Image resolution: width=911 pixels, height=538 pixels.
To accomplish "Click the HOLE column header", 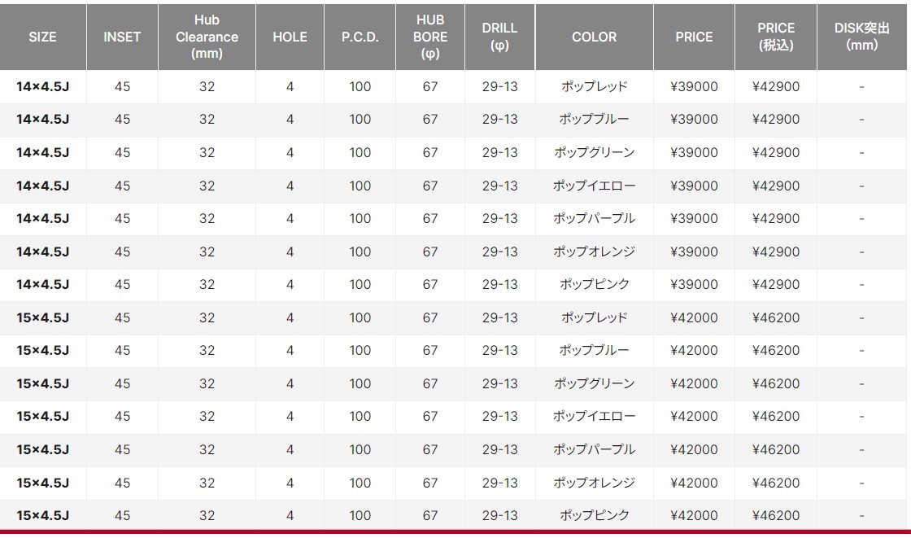I will 290,37.
